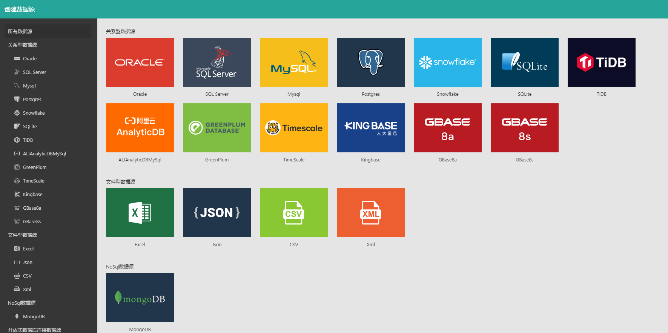Click the 文件型数据源 sidebar category
The height and width of the screenshot is (333, 668).
point(22,235)
